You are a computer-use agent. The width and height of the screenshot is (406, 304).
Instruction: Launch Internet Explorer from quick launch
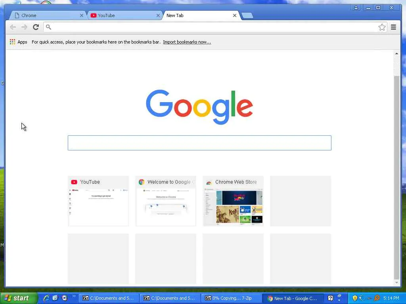click(46, 298)
